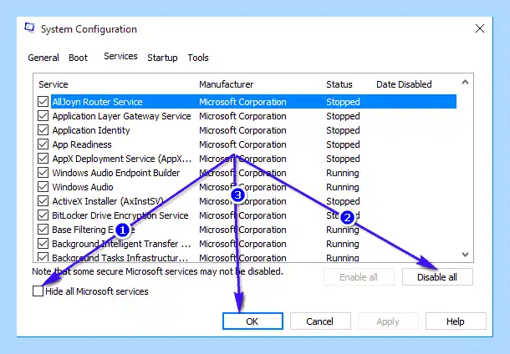This screenshot has height=354, width=510.
Task: Sort by the Status column header
Action: tap(339, 84)
